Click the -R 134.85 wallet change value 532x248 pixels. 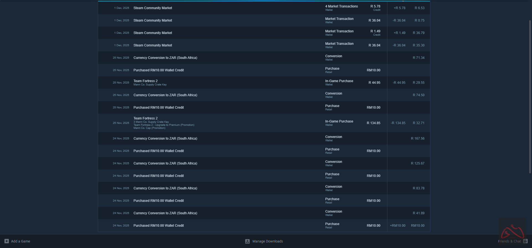pos(398,123)
